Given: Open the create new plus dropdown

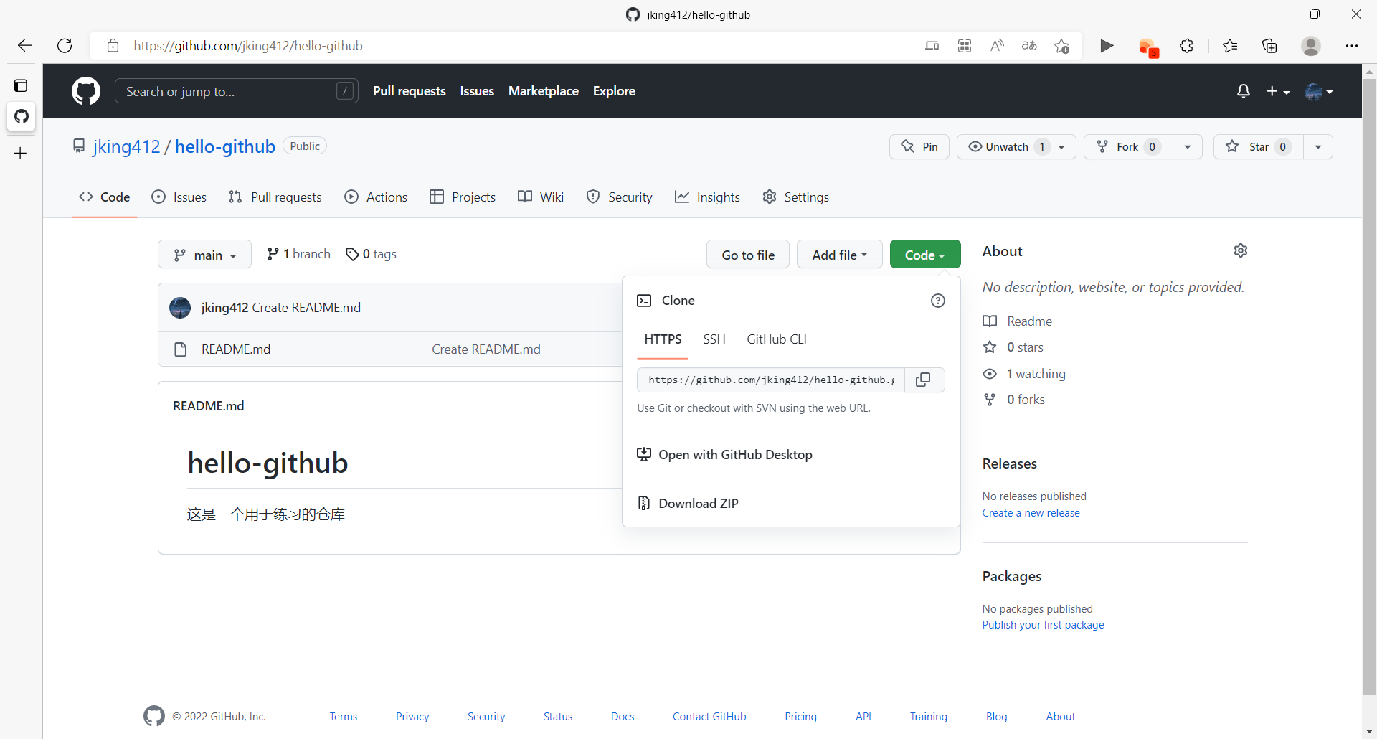Looking at the screenshot, I should pos(1278,91).
